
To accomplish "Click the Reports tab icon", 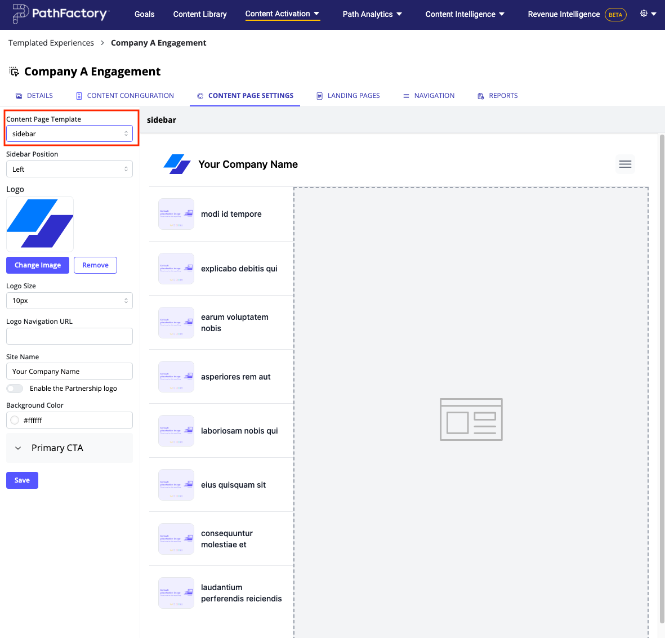I will click(x=481, y=95).
